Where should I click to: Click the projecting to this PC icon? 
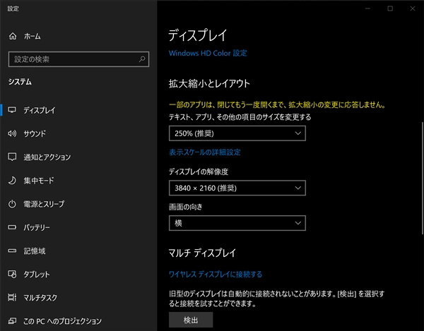pyautogui.click(x=12, y=320)
